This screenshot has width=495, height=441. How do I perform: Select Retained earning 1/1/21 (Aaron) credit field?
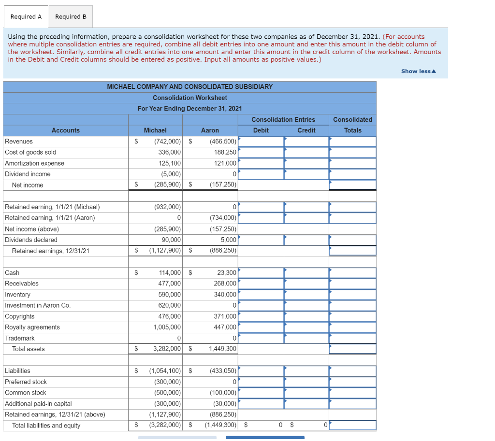tap(306, 218)
